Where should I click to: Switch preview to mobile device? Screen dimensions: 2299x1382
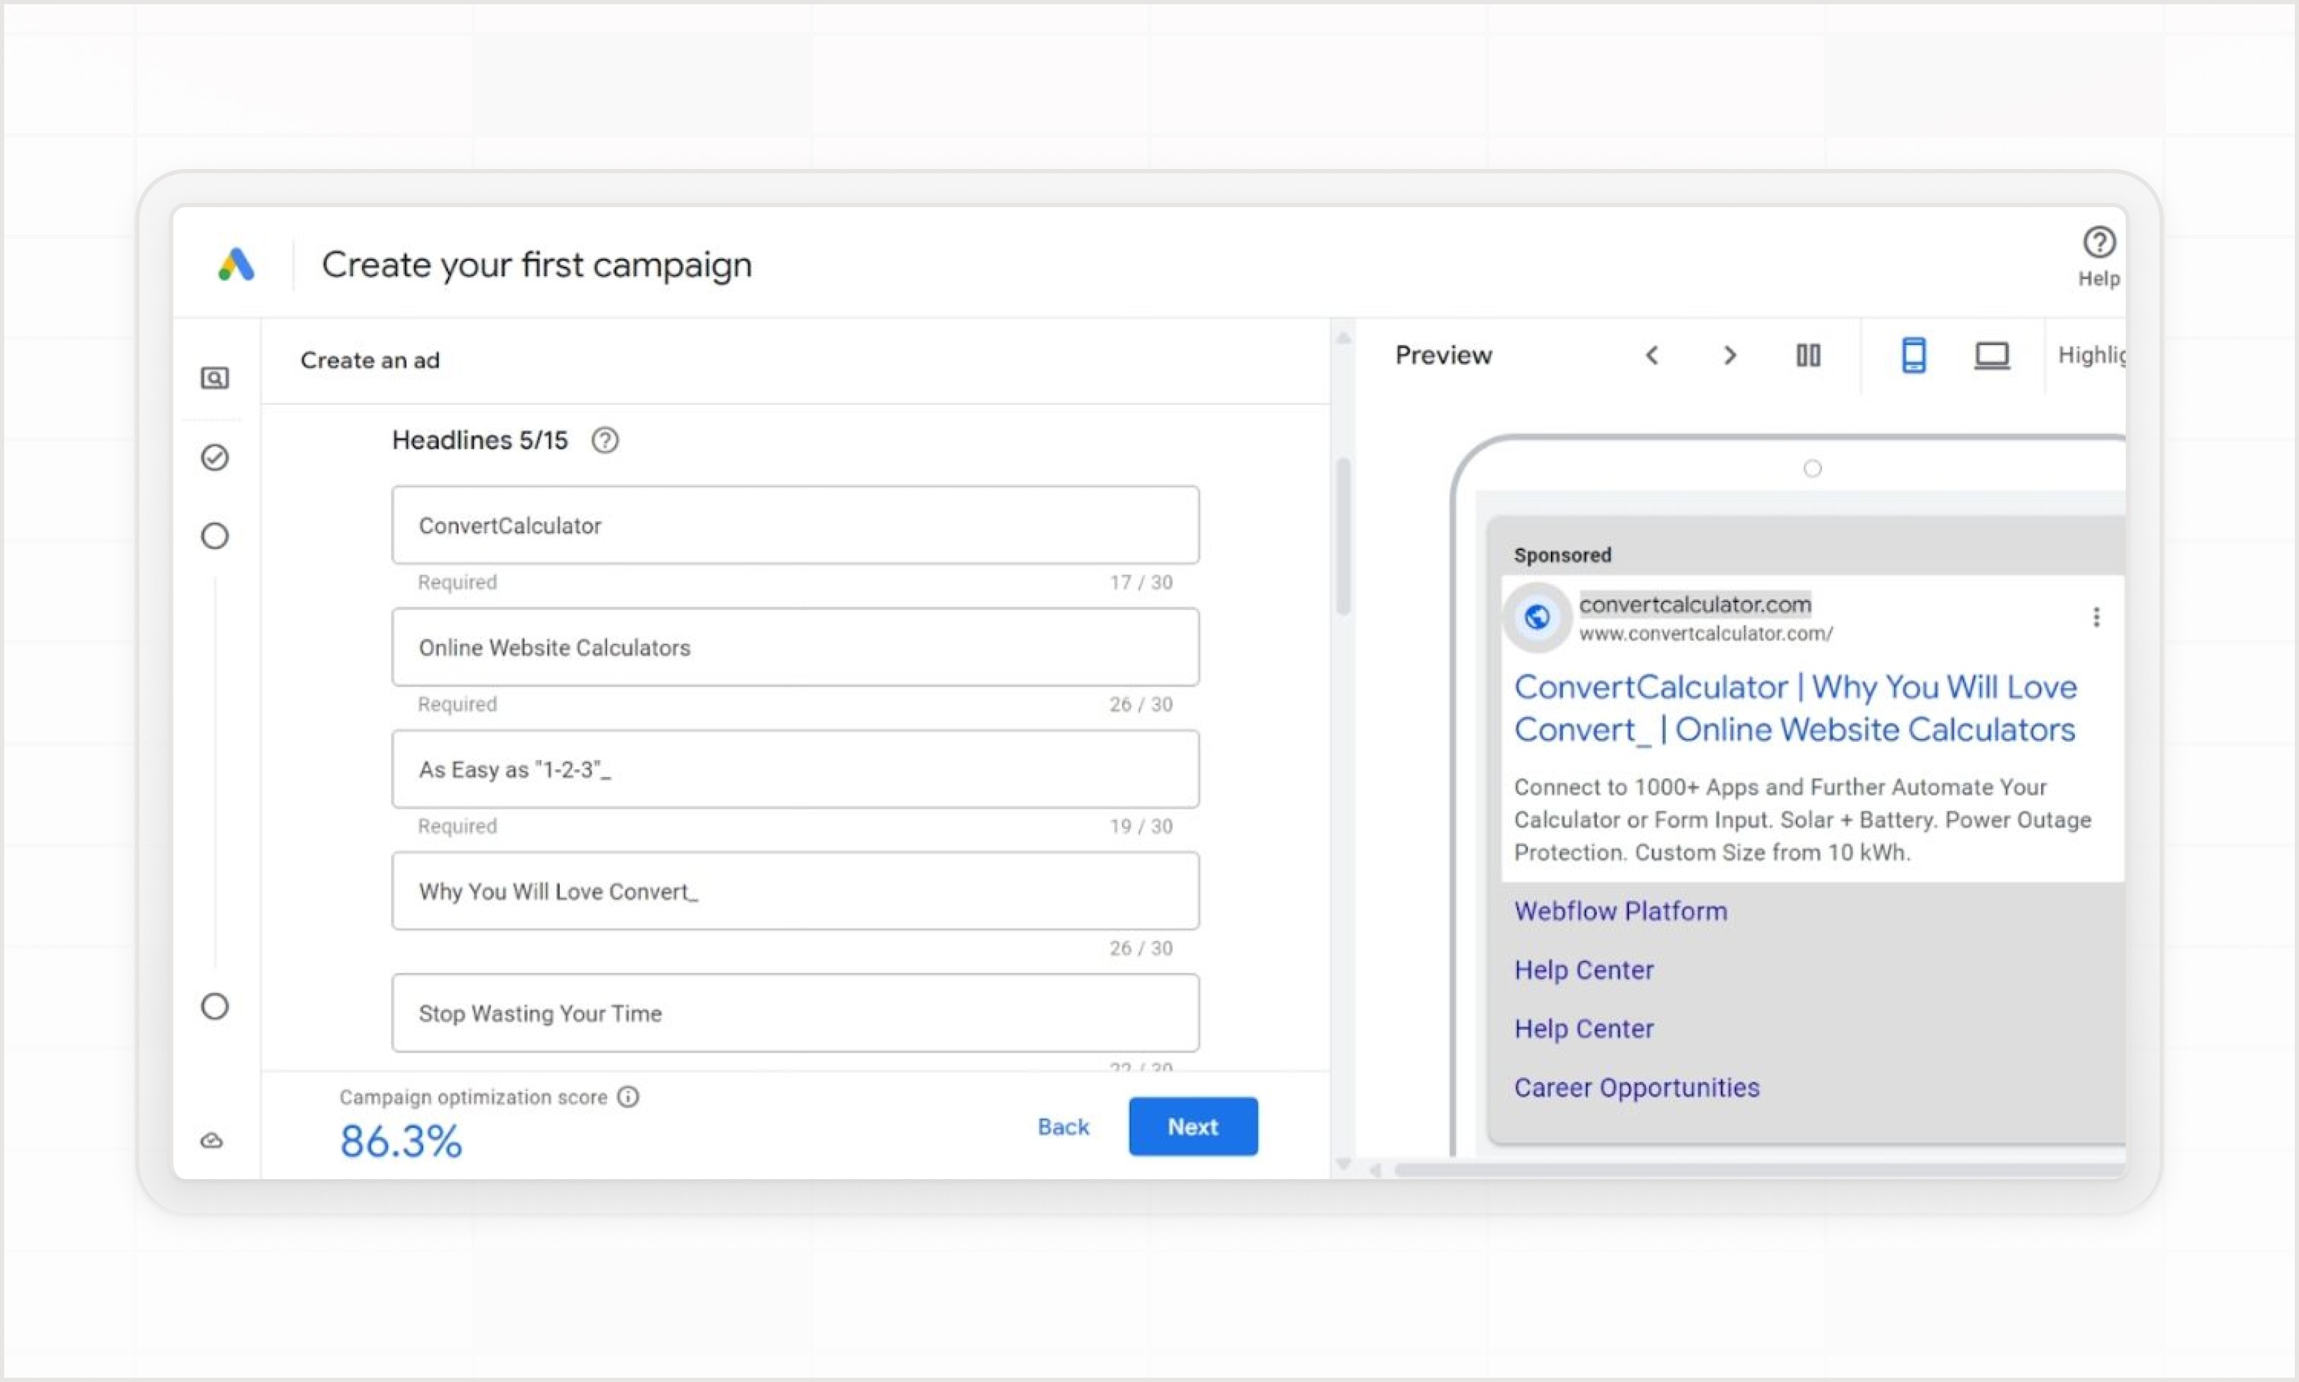[1914, 356]
